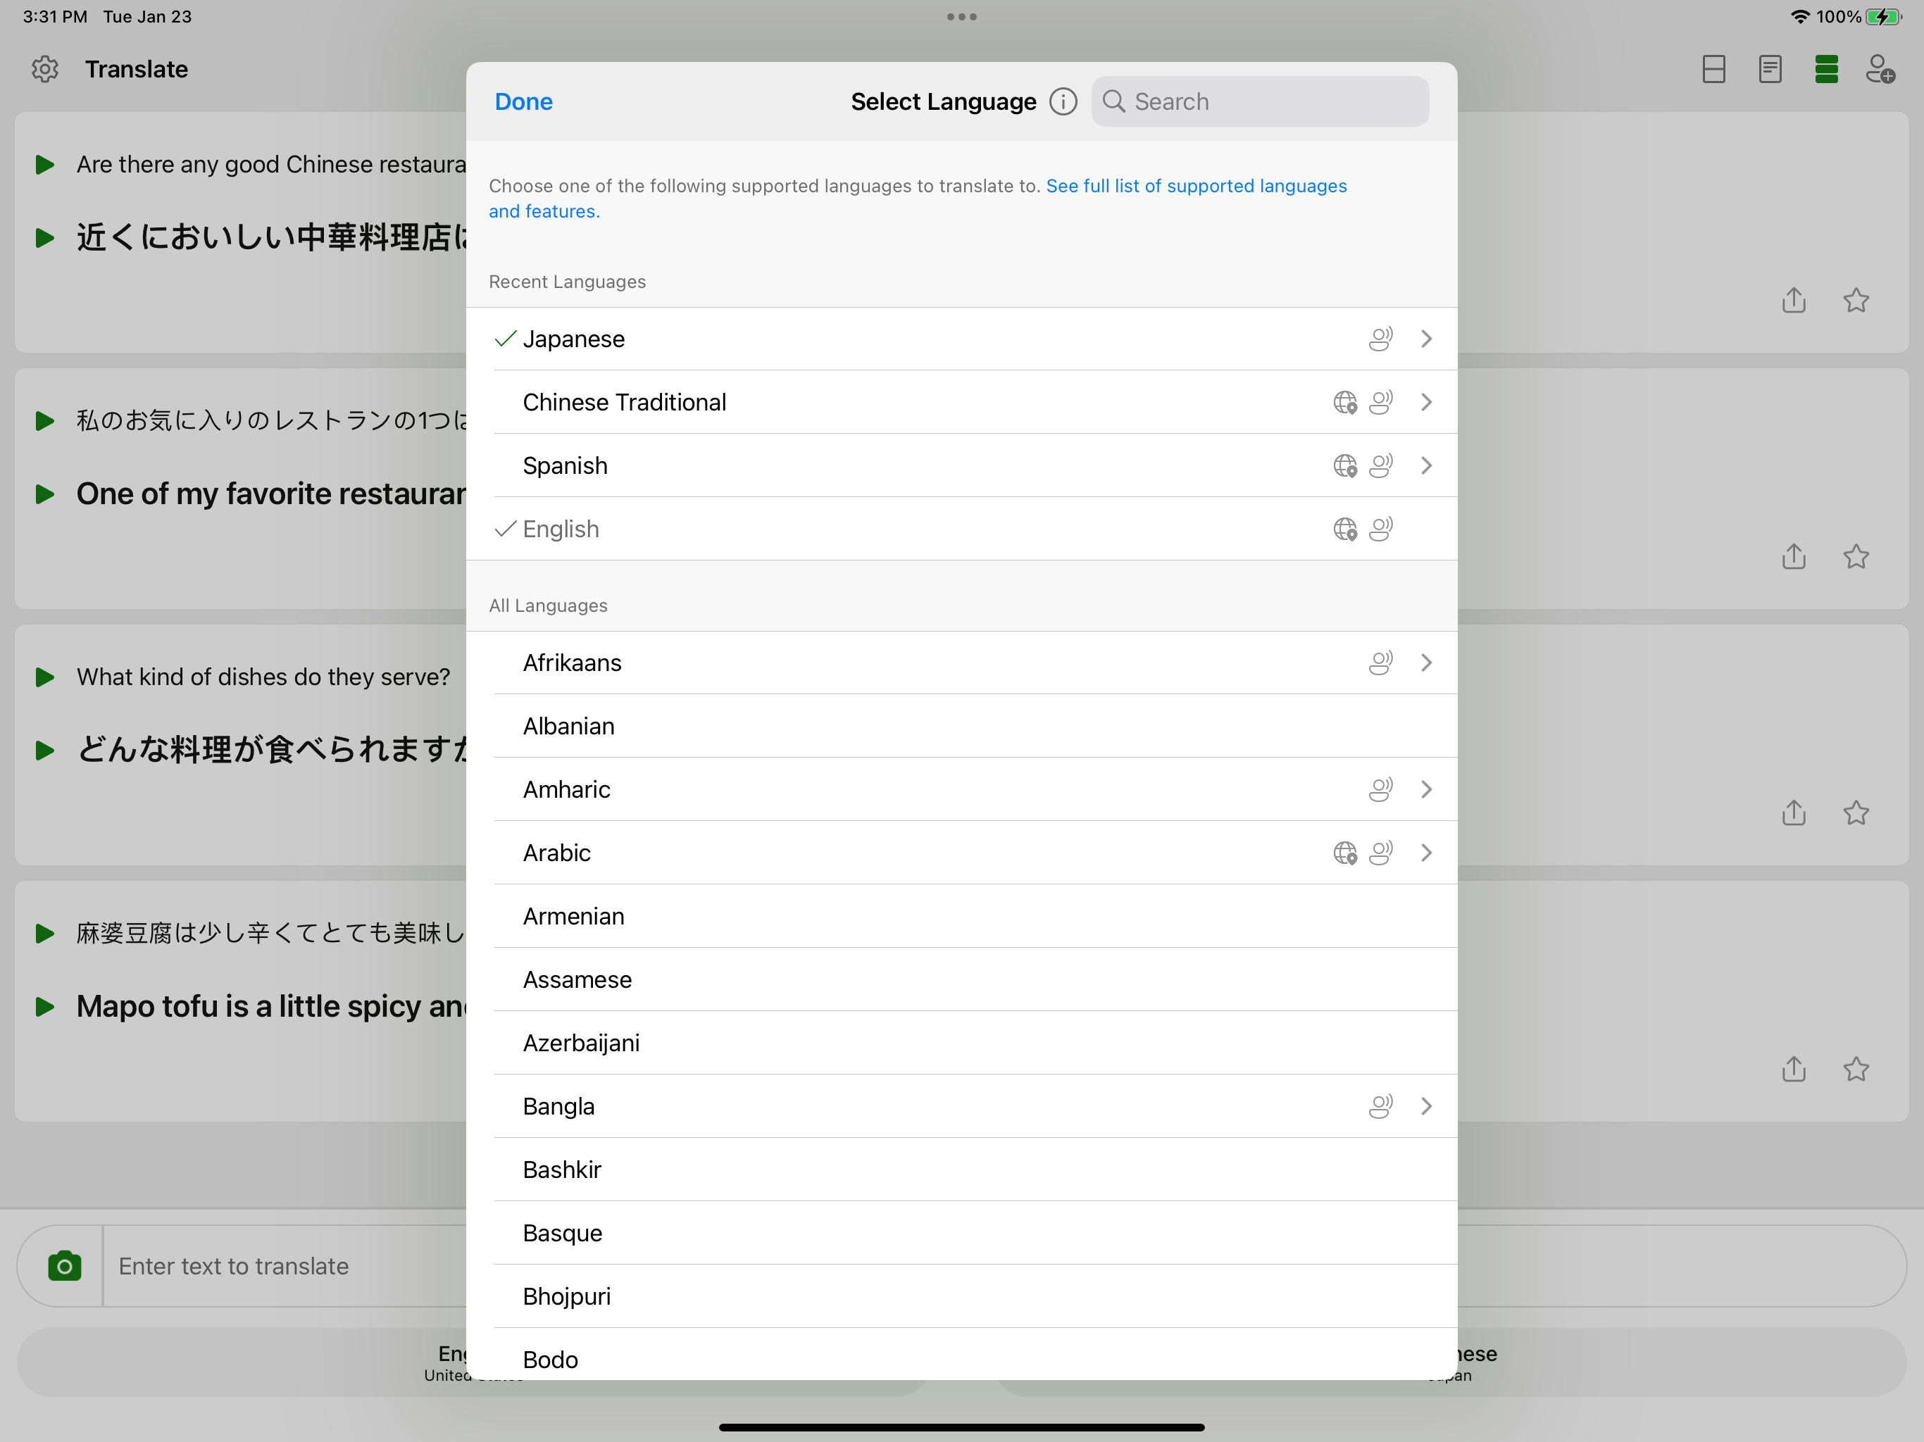This screenshot has height=1442, width=1924.
Task: Expand Chinese Traditional options chevron
Action: point(1425,403)
